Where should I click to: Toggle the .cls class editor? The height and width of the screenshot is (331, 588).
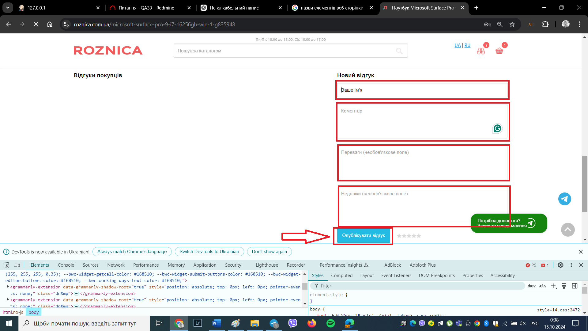tap(543, 286)
